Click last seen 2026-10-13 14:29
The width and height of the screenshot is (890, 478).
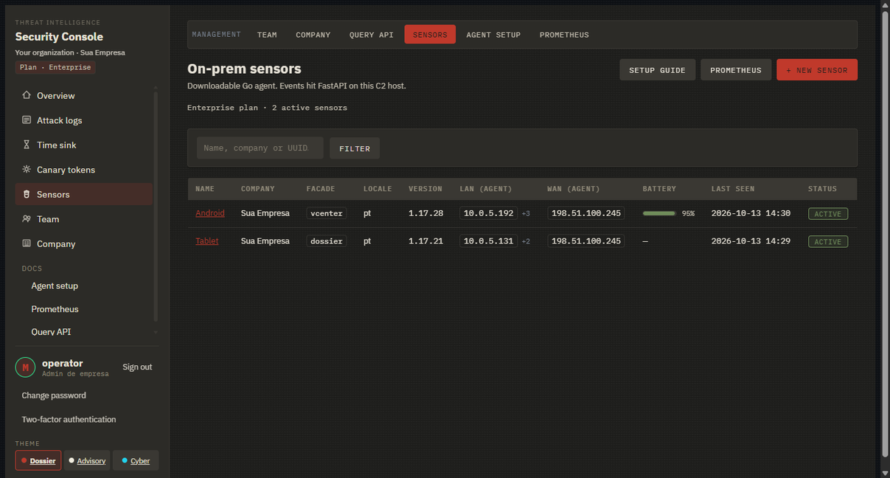tap(751, 241)
